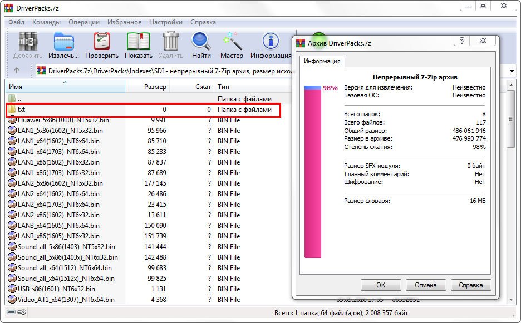521x323 pixels.
Task: Click icon of Sound_all_5x86(1403)_NT5x32.bin
Action: (x=12, y=247)
